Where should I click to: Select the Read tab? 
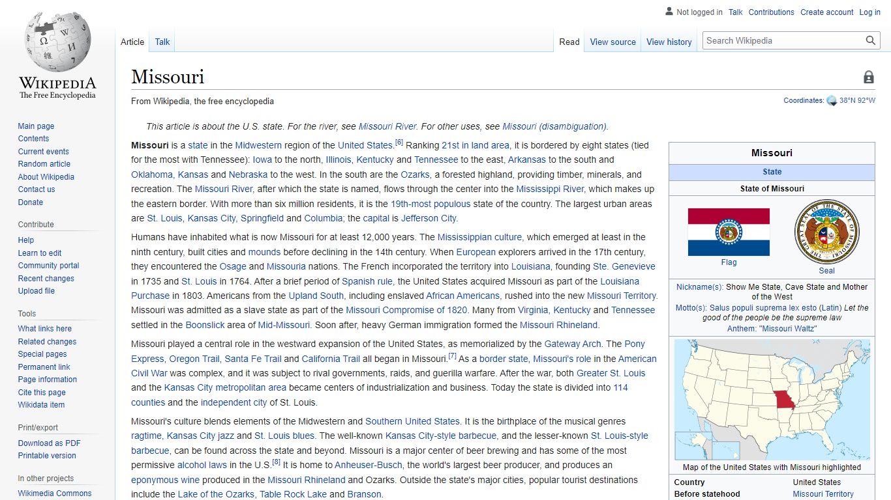569,42
